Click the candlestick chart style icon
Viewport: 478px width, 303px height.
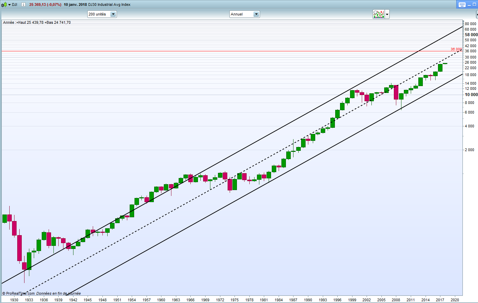pyautogui.click(x=4, y=5)
